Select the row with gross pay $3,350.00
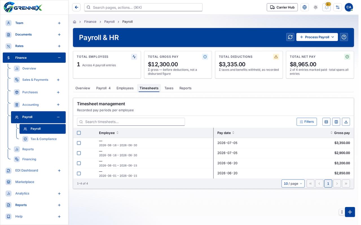This screenshot has height=225, width=361. point(79,143)
